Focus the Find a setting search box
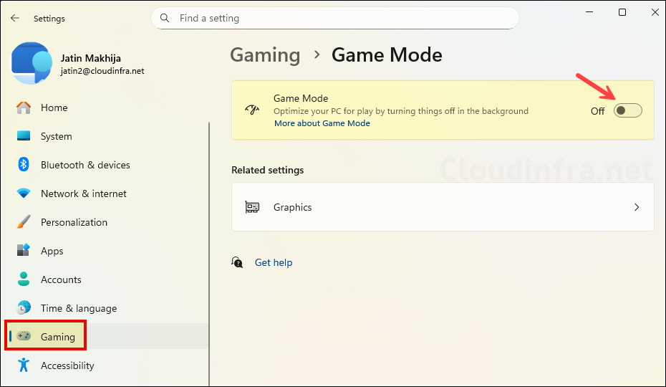 335,18
